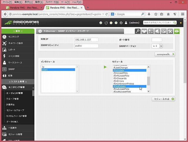The image size is (188, 142).
Task: Click the yellow star favorite icon
Action: pyautogui.click(x=181, y=23)
